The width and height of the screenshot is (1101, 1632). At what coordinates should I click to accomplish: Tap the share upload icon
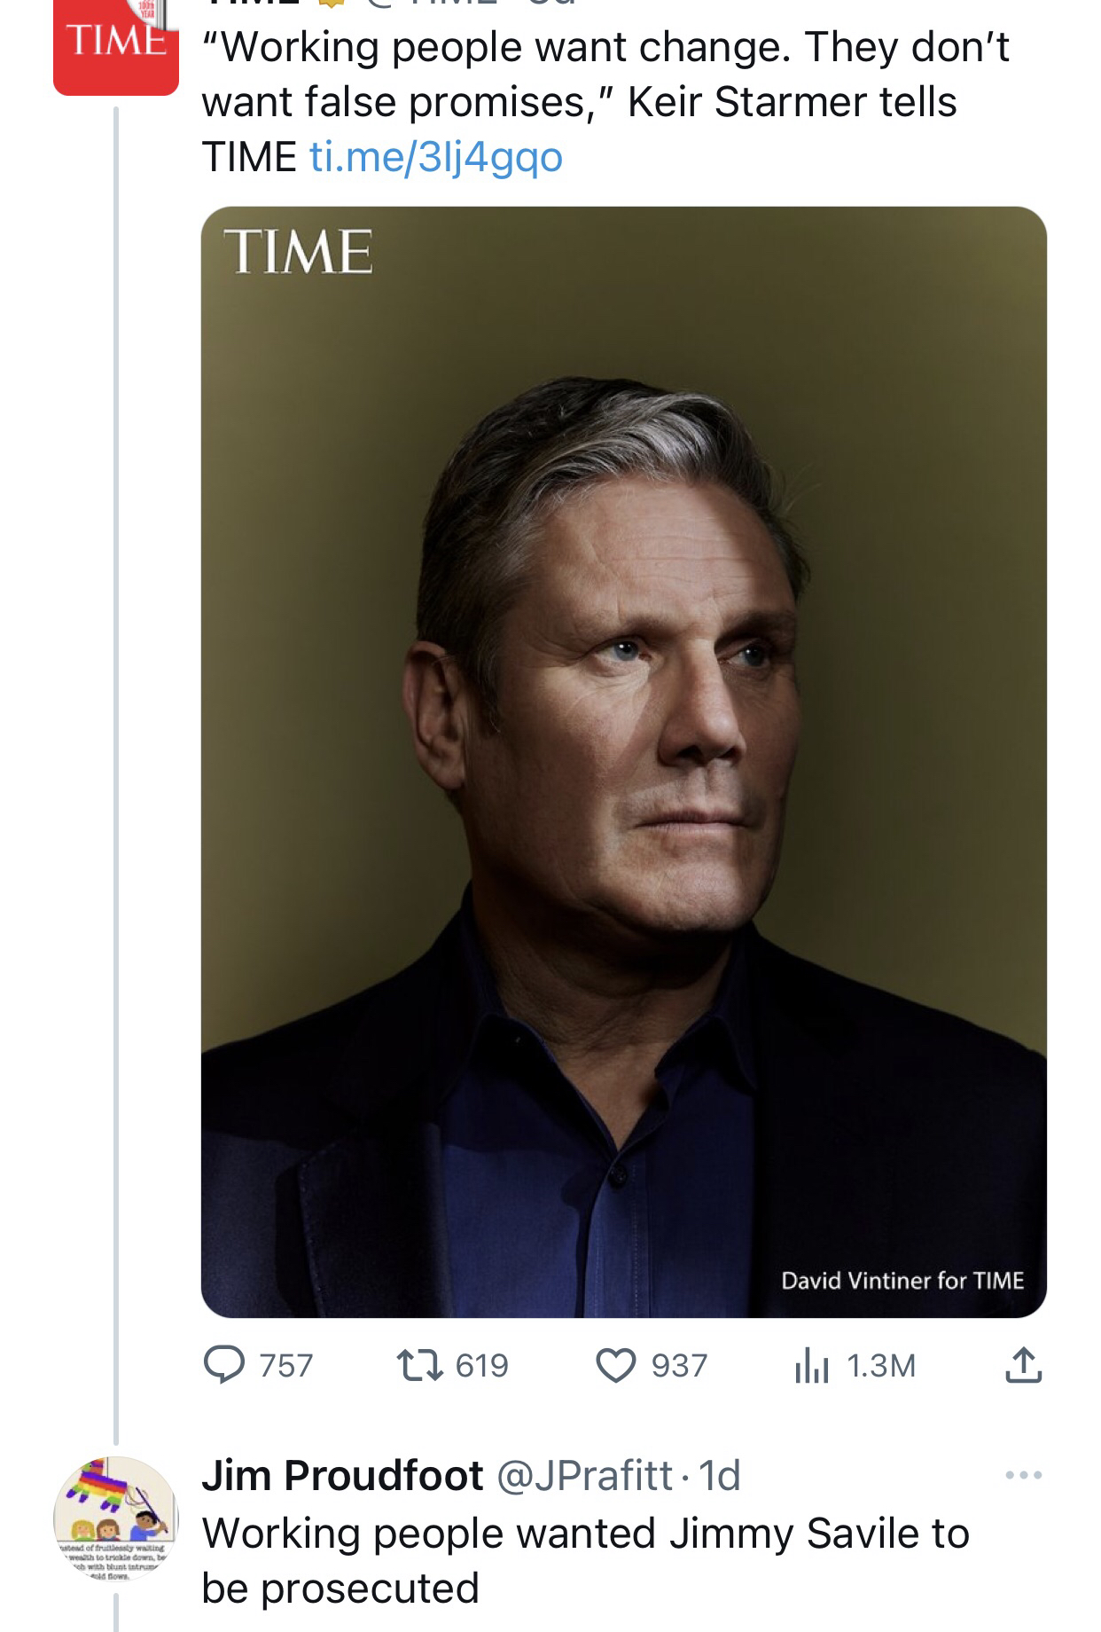tap(1023, 1365)
